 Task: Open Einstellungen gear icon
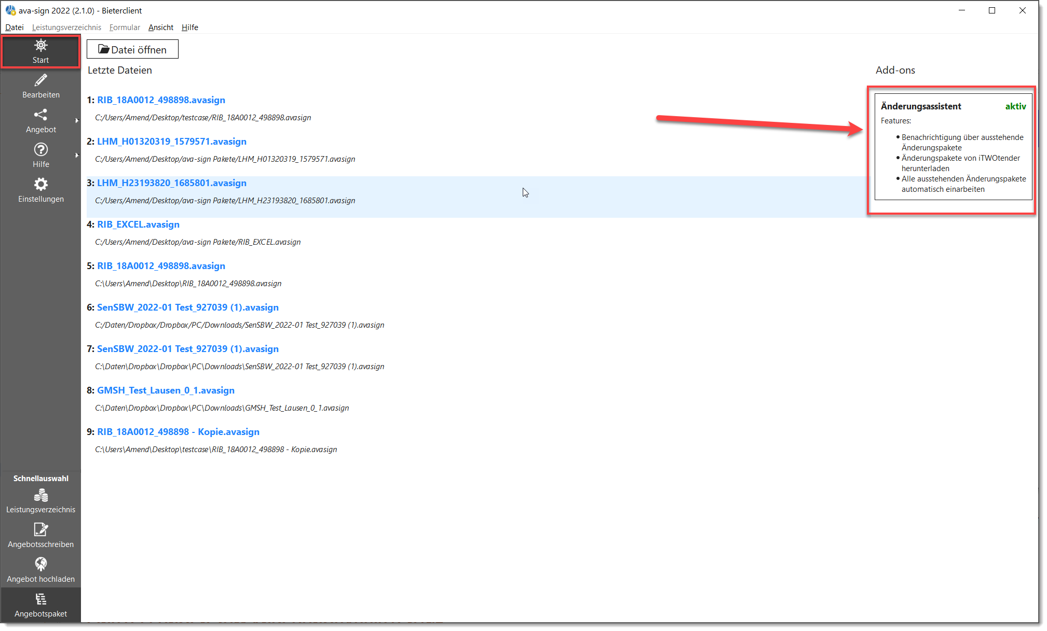(x=40, y=184)
